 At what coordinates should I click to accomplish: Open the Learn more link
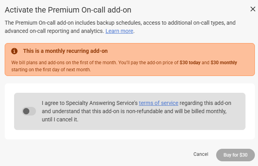[x=119, y=31]
